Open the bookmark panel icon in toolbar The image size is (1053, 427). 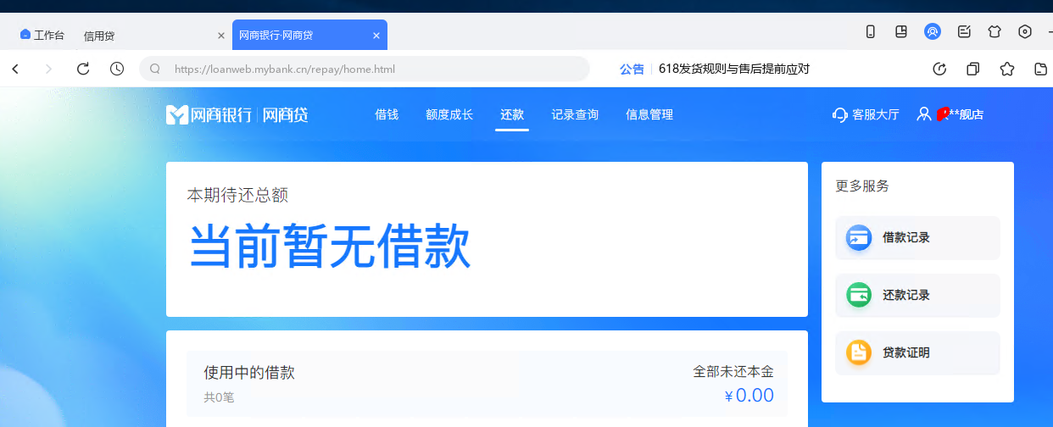pos(901,31)
